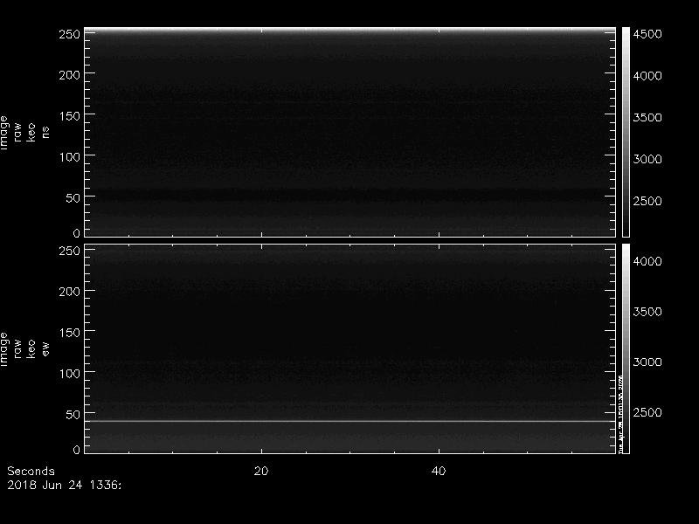
Task: Click the ew keogram grayscale colorbar
Action: 626,348
